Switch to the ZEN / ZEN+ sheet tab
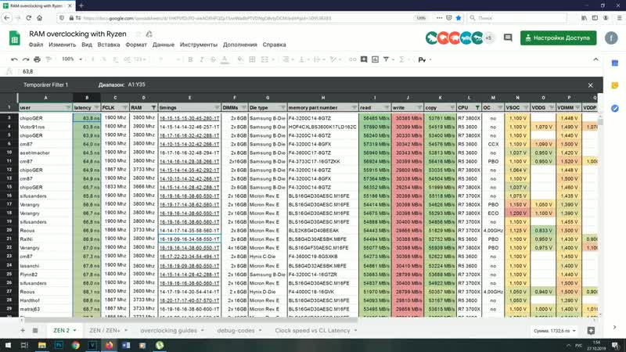Viewport: 626px width, 352px height. tap(105, 330)
